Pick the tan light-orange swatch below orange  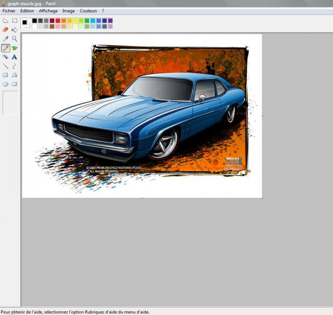63,26
